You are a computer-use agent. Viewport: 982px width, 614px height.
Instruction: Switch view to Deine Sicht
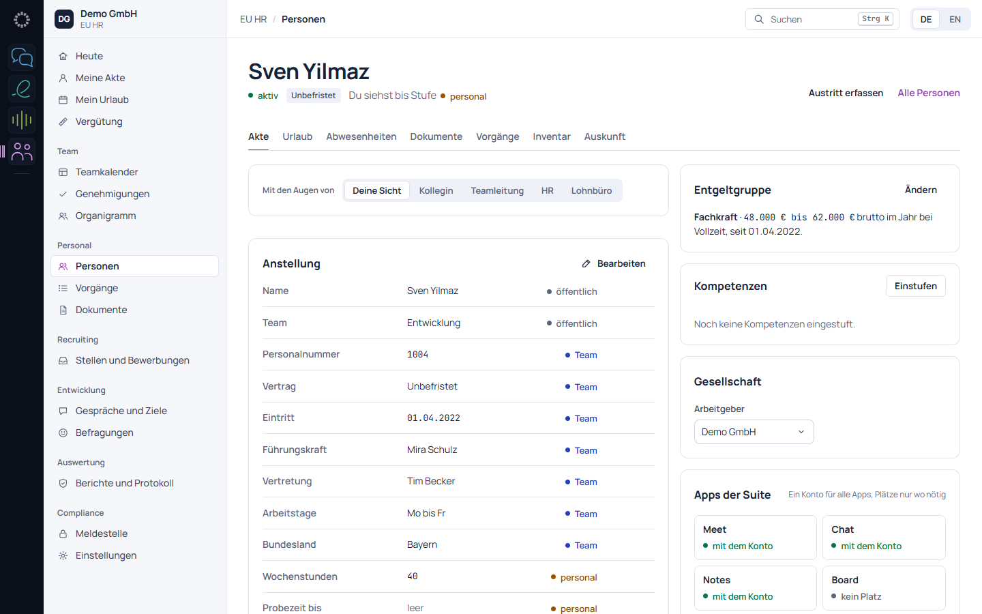coord(376,190)
